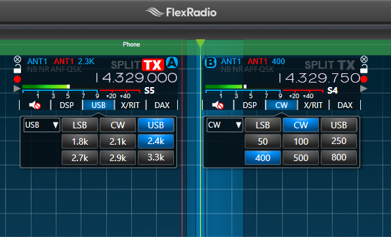Screen dimensions: 391x237
Task: Select the 2.9k filter preset
Action: [117, 158]
